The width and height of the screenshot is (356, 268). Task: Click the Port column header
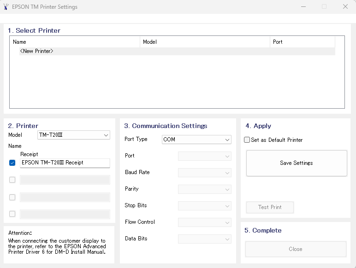tap(303, 42)
